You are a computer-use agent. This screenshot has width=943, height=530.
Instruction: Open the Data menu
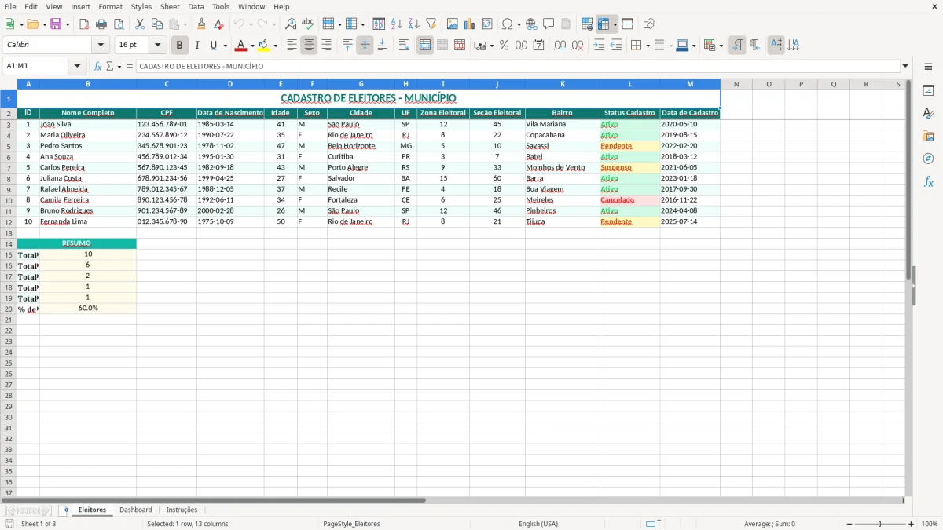coord(196,6)
